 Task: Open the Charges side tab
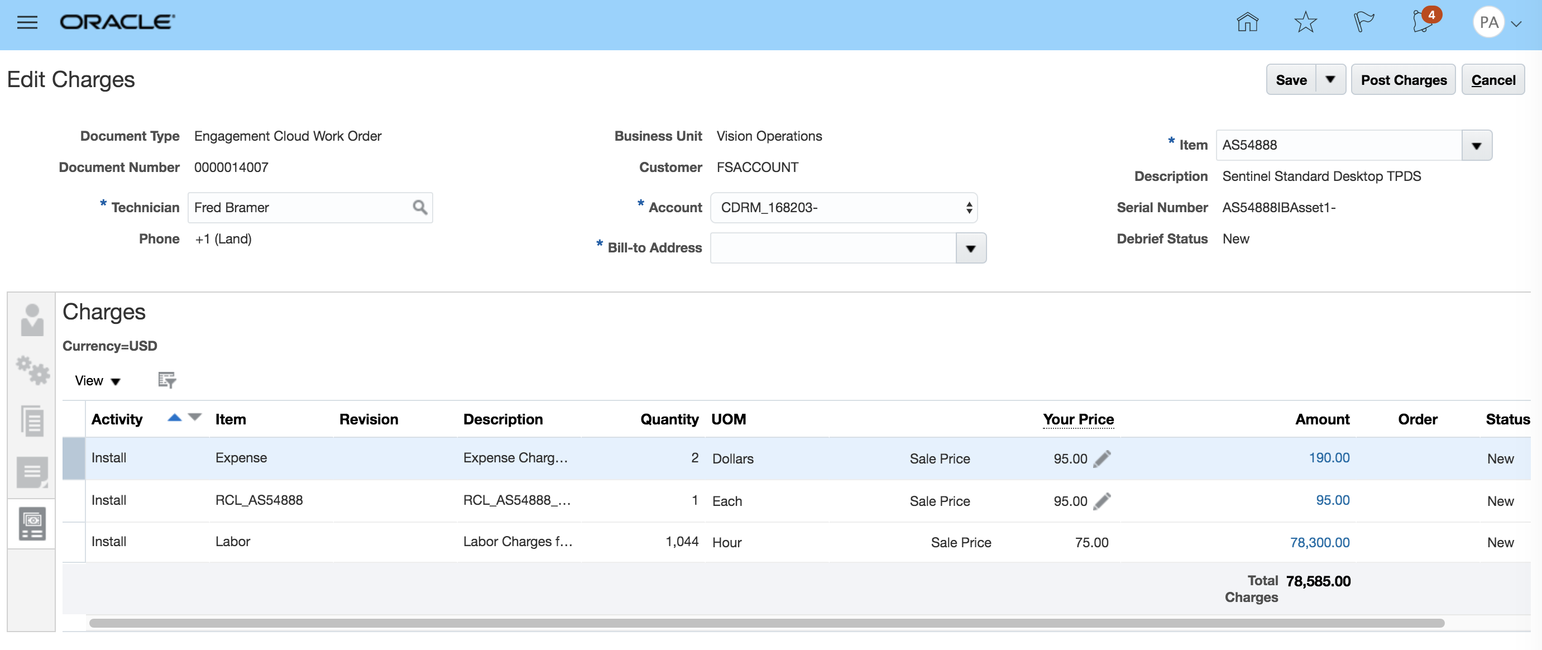coord(32,524)
